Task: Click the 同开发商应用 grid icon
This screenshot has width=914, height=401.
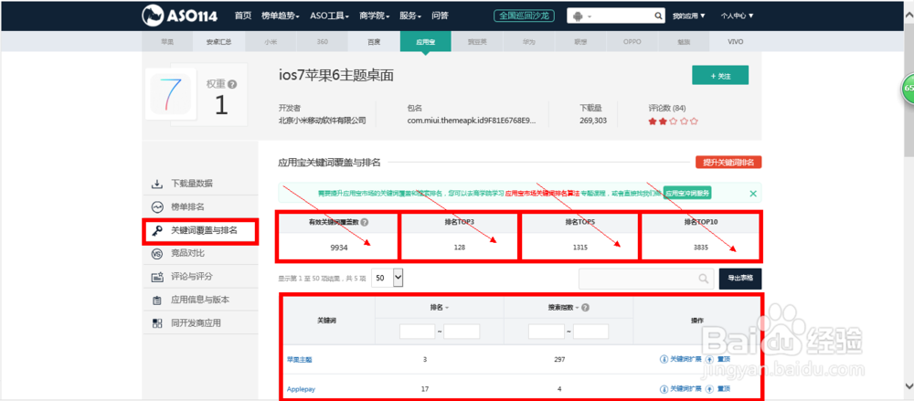Action: (157, 322)
